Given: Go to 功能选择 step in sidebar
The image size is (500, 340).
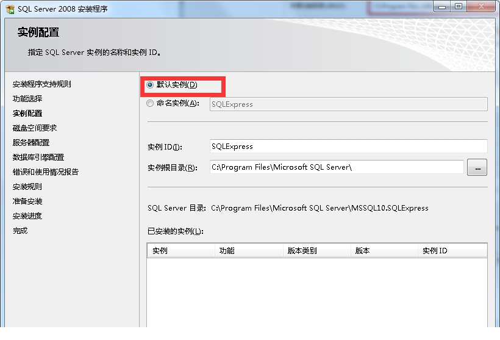Looking at the screenshot, I should (27, 99).
